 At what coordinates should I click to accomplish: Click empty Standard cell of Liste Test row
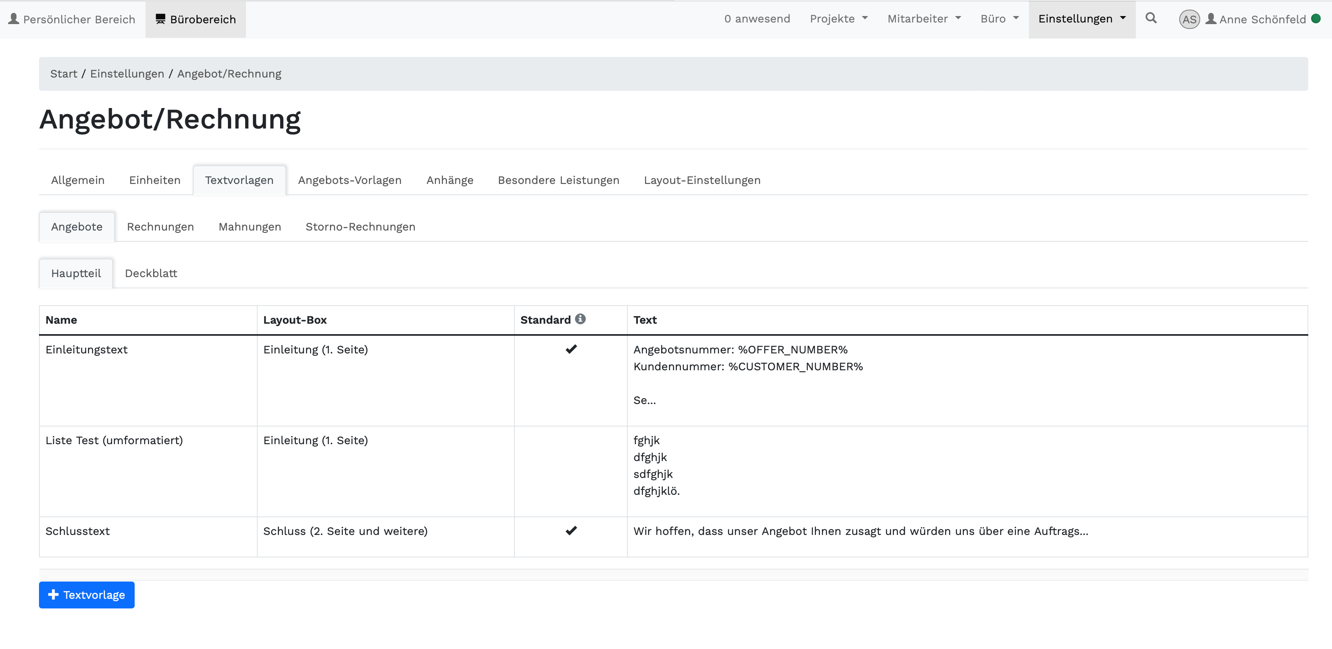click(x=571, y=471)
